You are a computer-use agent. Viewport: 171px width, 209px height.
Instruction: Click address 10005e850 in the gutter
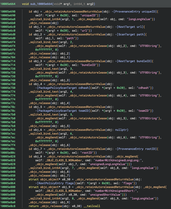click(x=8, y=175)
